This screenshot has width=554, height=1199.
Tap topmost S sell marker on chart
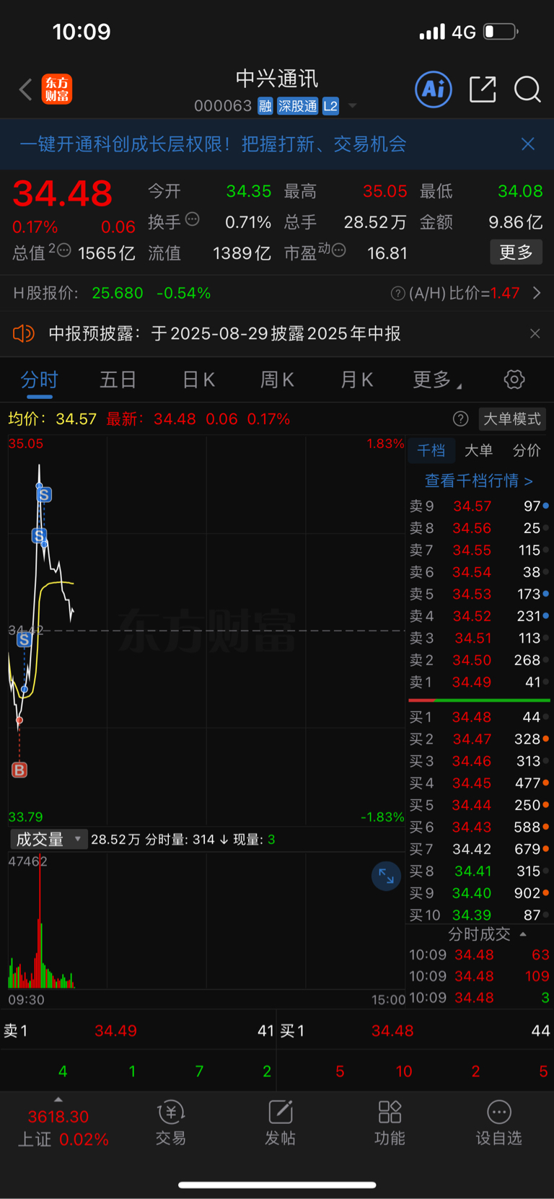click(44, 495)
